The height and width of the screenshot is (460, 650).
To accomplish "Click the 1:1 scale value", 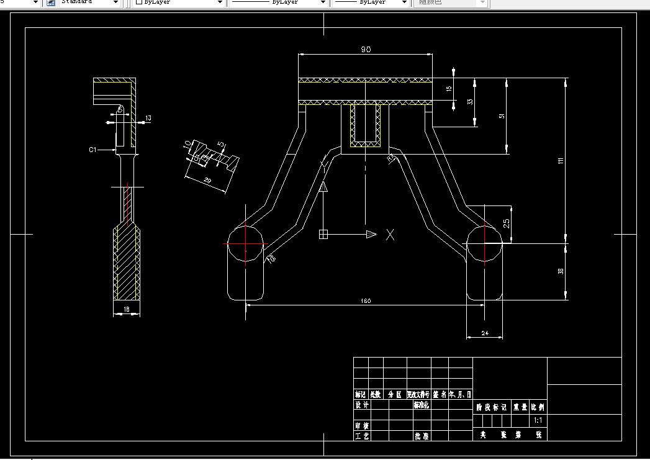I will click(538, 421).
